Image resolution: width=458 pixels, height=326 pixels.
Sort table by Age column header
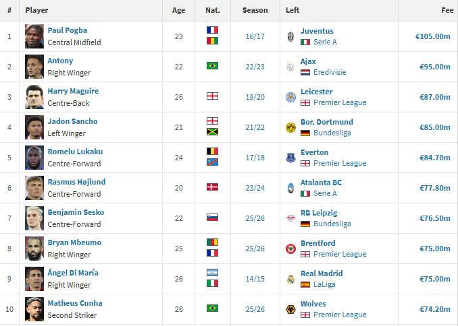click(178, 10)
